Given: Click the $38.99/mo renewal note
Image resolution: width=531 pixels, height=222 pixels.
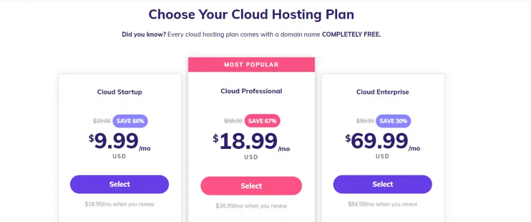Looking at the screenshot, I should [251, 206].
